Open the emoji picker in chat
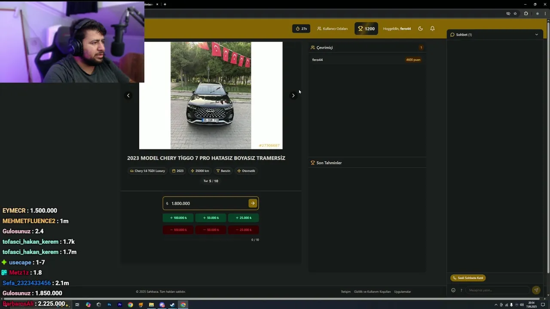550x309 pixels. [x=453, y=290]
